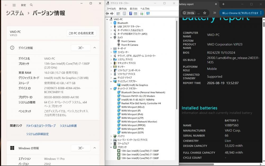Open Chrome three-dot menu
Image resolution: width=265 pixels, height=166 pixels.
pyautogui.click(x=261, y=13)
